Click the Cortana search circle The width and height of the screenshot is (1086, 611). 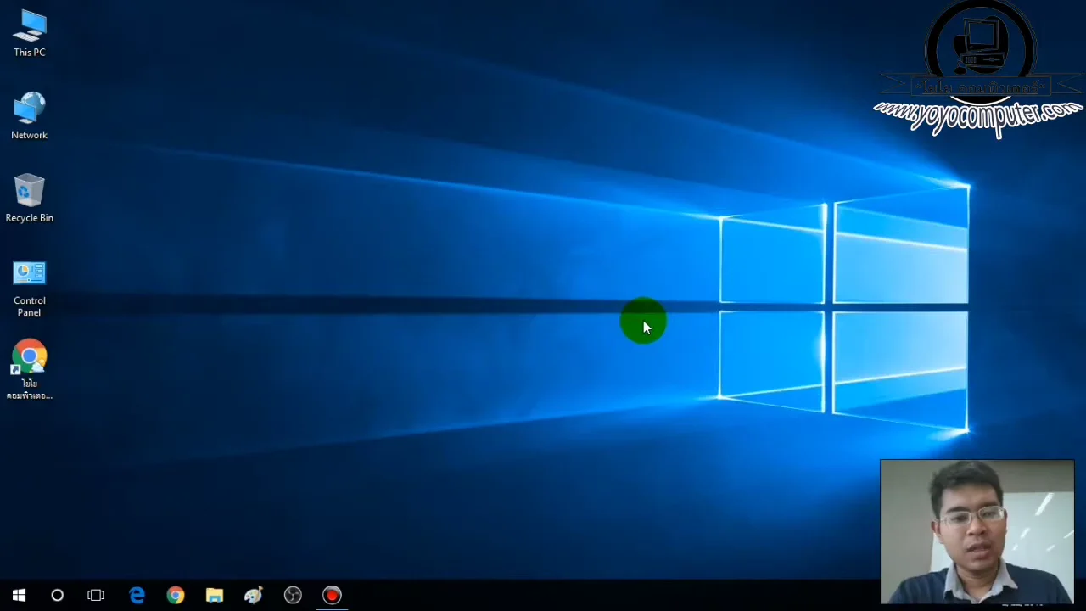tap(58, 596)
